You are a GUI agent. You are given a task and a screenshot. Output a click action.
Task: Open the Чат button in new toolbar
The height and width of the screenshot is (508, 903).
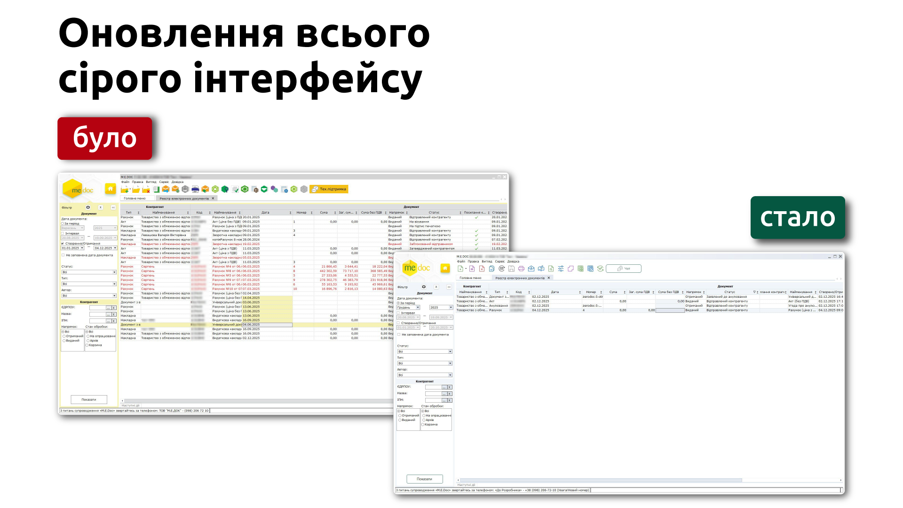pos(623,269)
